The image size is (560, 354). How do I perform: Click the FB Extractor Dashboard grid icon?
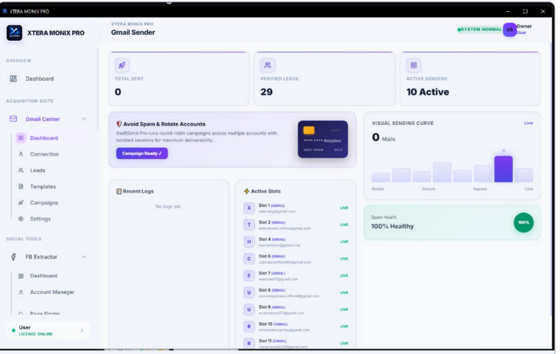click(21, 276)
